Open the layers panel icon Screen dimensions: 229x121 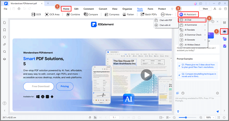click(x=4, y=59)
